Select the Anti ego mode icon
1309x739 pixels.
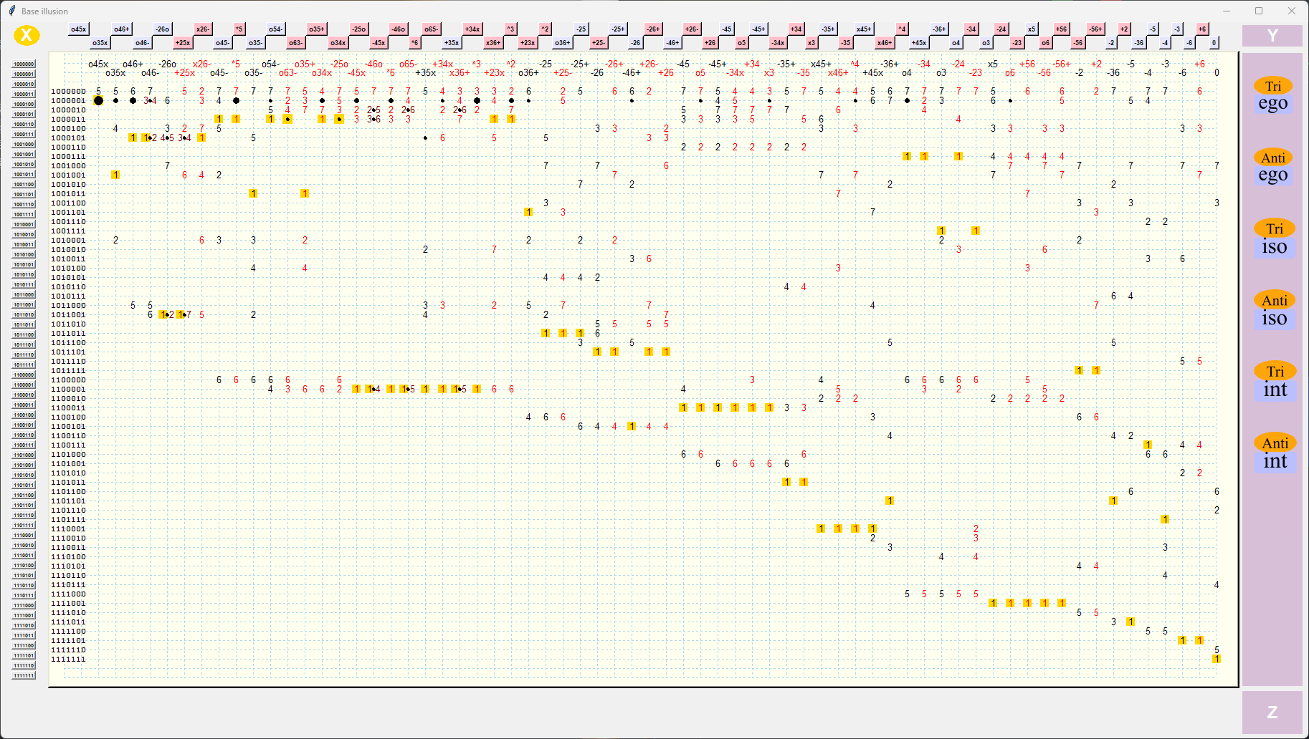(1274, 165)
